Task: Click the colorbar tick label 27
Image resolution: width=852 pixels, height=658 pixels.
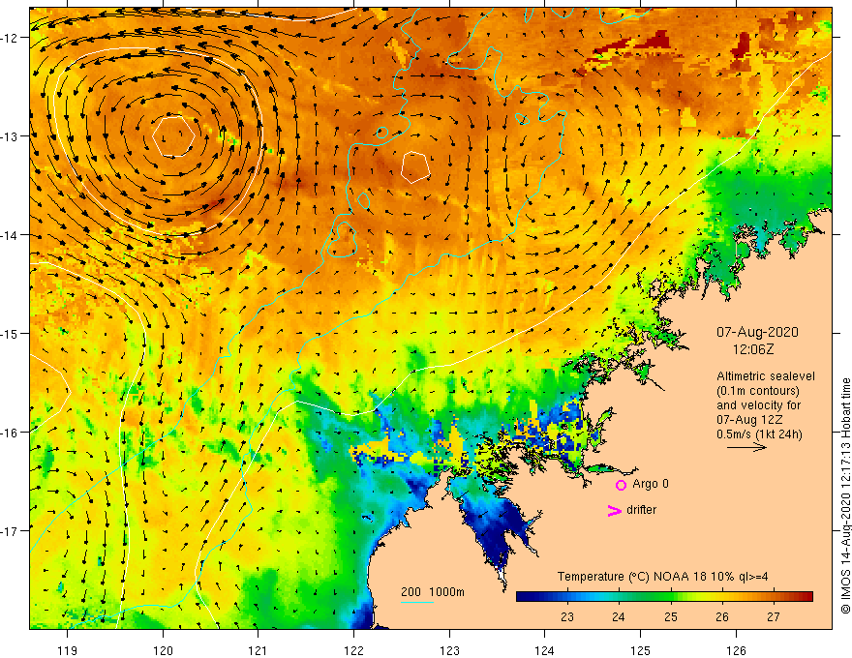Action: point(774,616)
